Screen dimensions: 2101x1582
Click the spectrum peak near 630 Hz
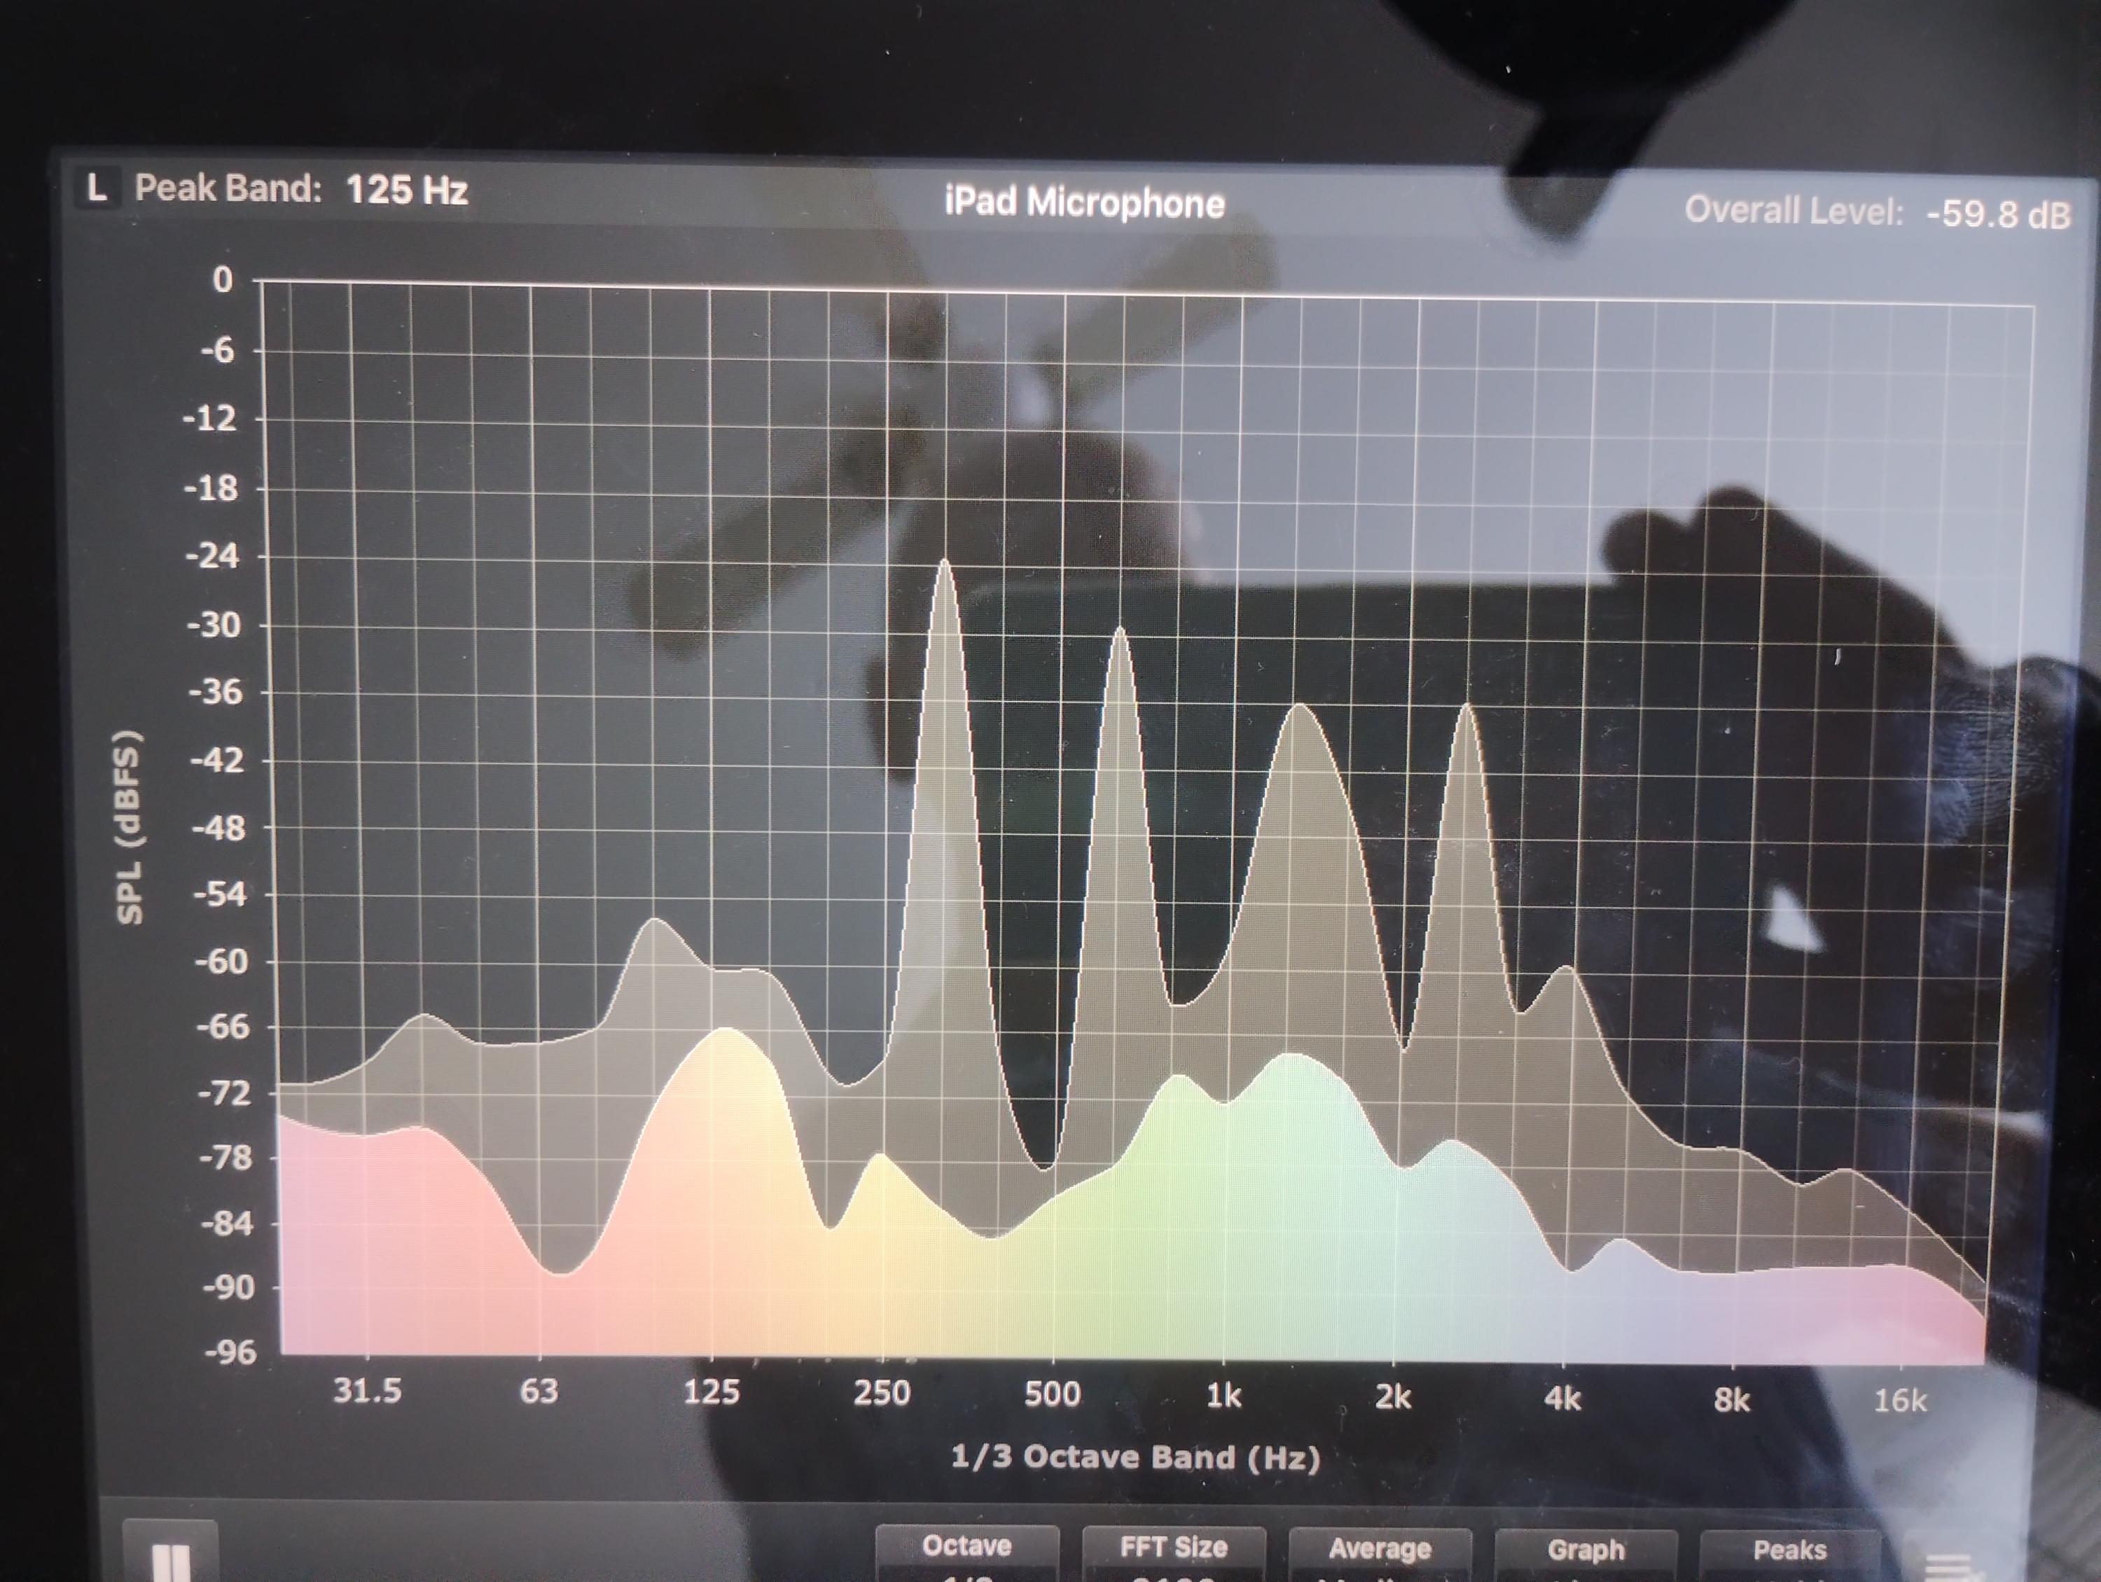tap(1121, 630)
